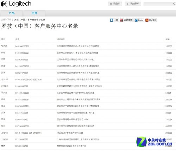Viewport: 176px width, 151px height.
Task: Click the address in the 上海1部 row
Action: tap(70, 133)
